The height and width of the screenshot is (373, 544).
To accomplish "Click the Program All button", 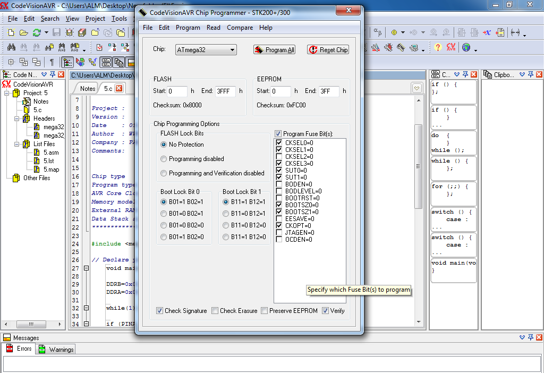I will 275,49.
